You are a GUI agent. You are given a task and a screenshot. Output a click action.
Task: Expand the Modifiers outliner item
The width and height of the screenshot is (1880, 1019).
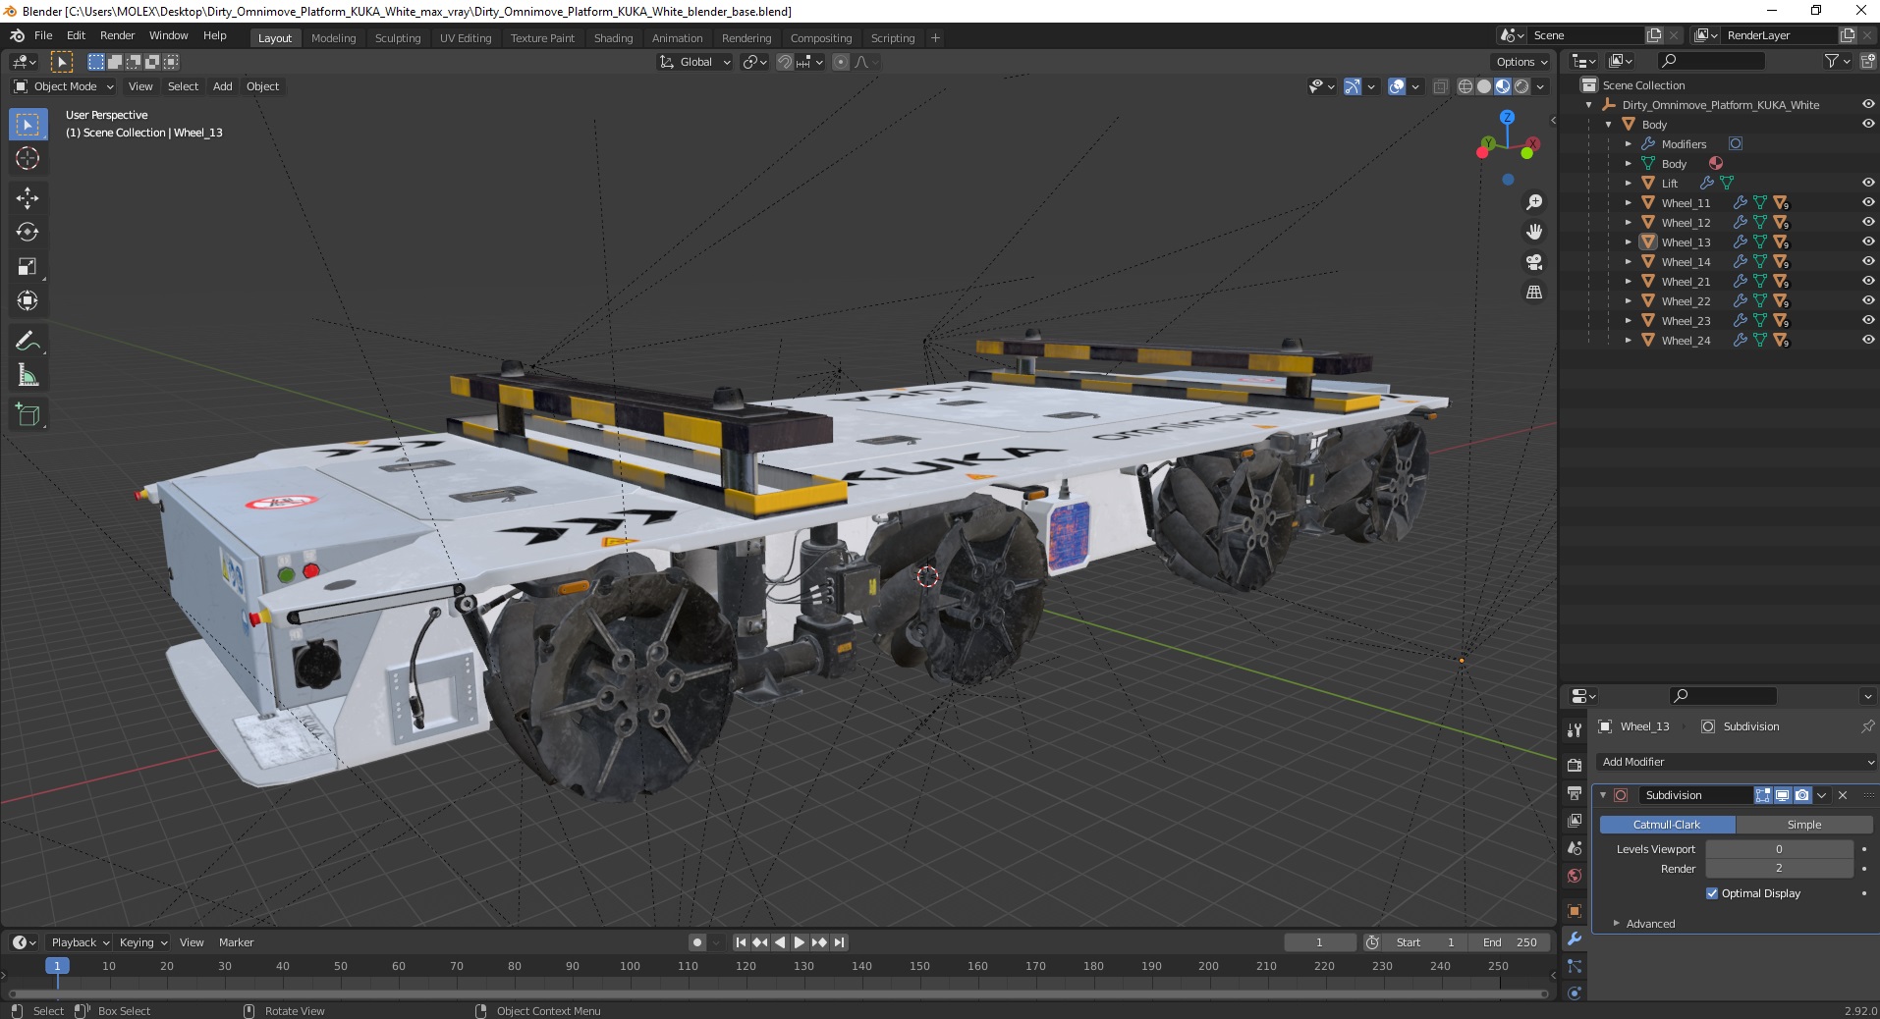coord(1628,144)
